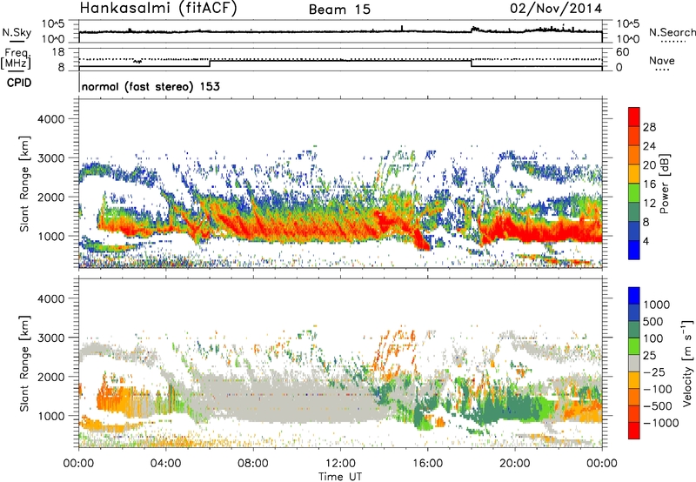The image size is (696, 482).
Task: Click the red top segment of the power colorbar
Action: coord(634,117)
